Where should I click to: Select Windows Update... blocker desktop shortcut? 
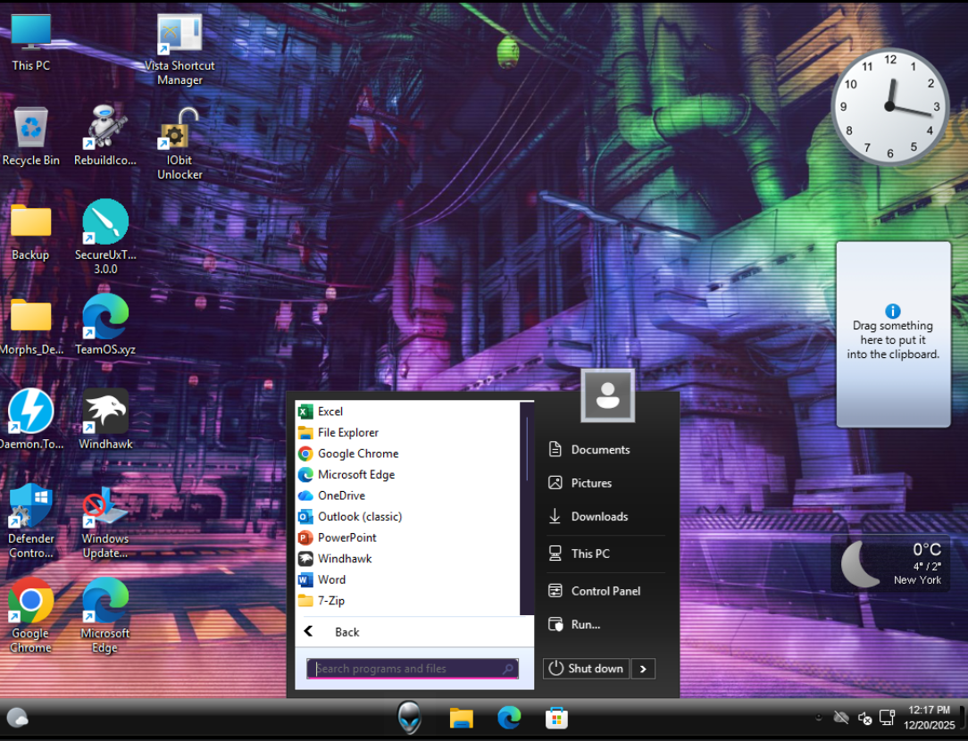pyautogui.click(x=105, y=522)
